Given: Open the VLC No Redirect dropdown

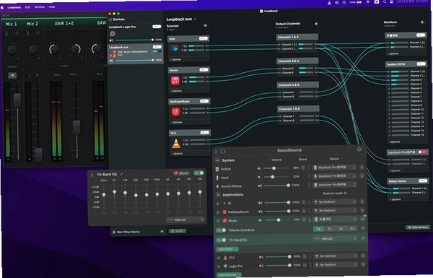Looking at the screenshot, I should point(336,256).
